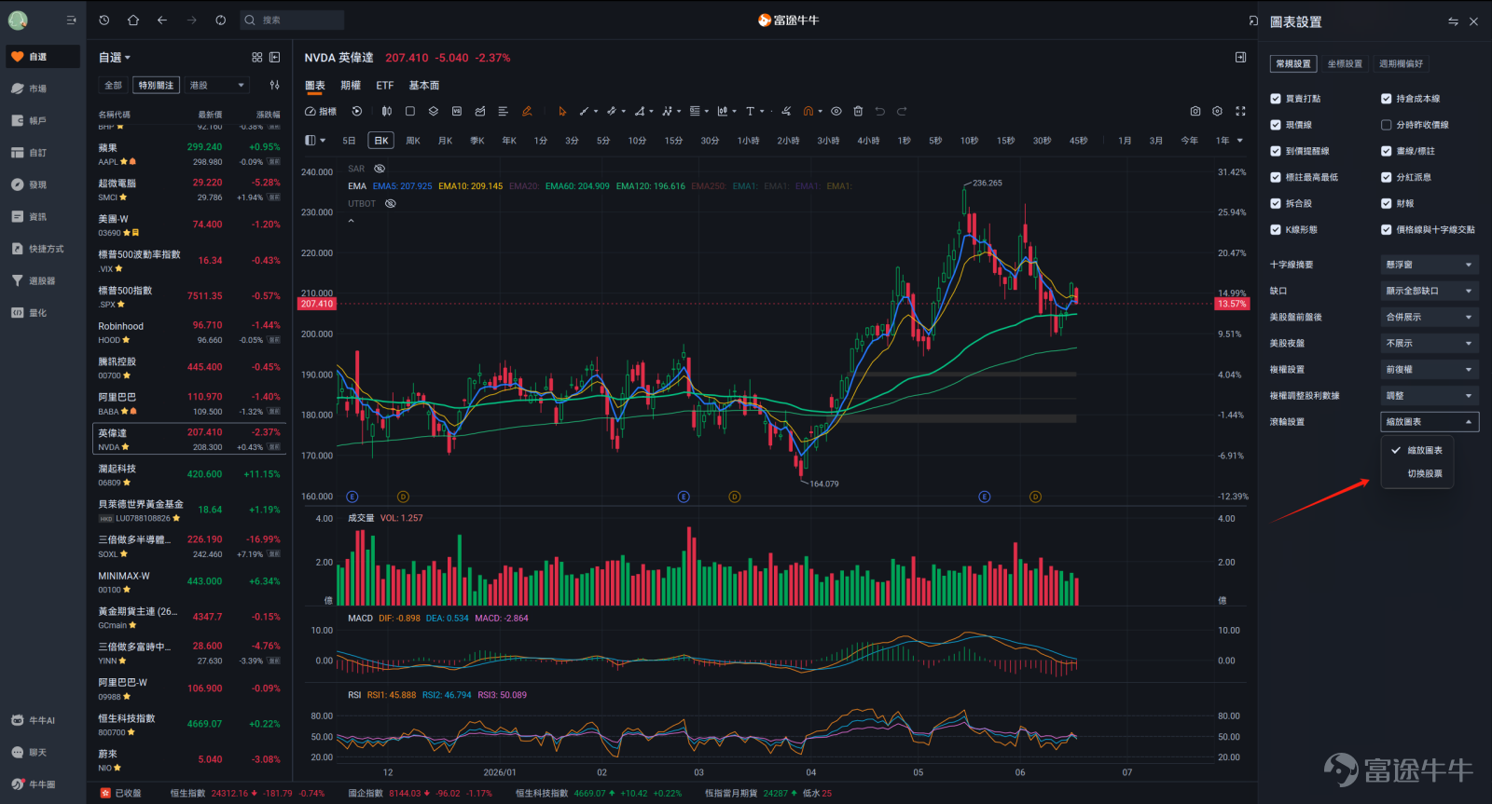Click the watchlist filter sliders icon
Viewport: 1492px width, 804px height.
point(274,85)
